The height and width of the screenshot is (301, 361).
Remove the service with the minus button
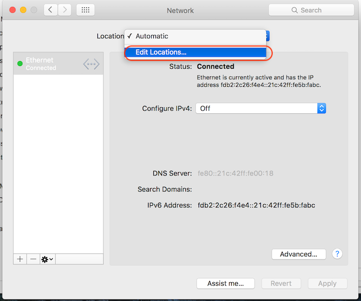coord(33,259)
